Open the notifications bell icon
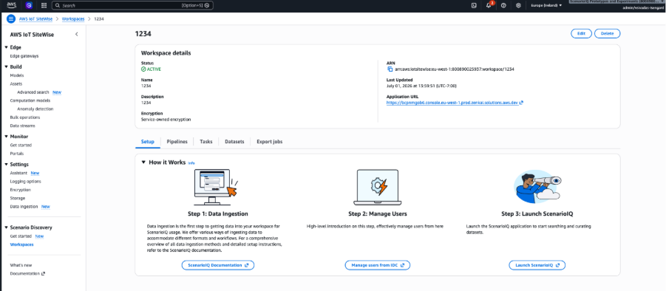Viewport: 666px width, 291px height. [489, 5]
